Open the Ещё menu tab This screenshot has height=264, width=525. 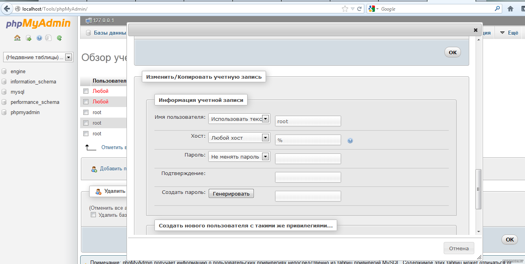click(x=509, y=33)
